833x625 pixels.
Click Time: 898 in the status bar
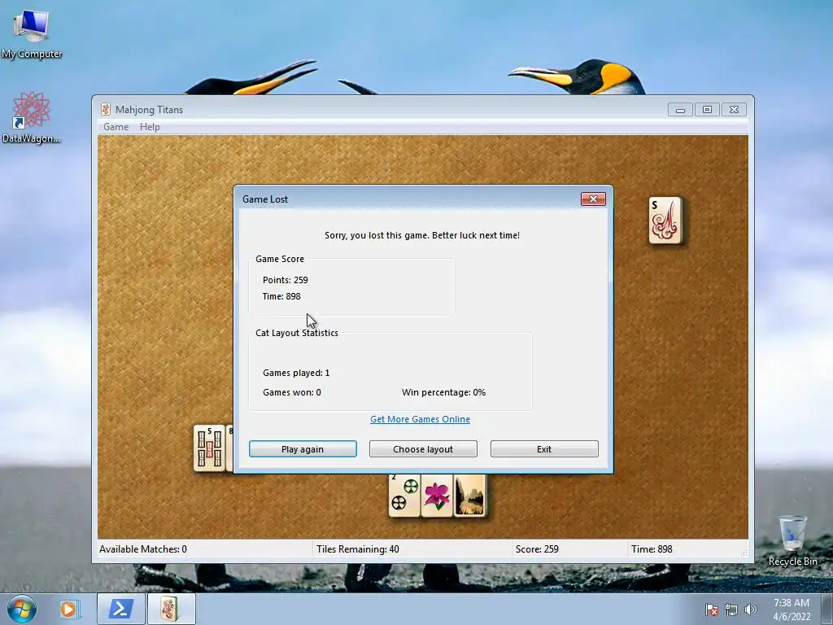(652, 549)
